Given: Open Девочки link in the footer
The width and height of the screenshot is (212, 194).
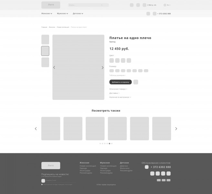Looking at the screenshot, I should 124,166.
